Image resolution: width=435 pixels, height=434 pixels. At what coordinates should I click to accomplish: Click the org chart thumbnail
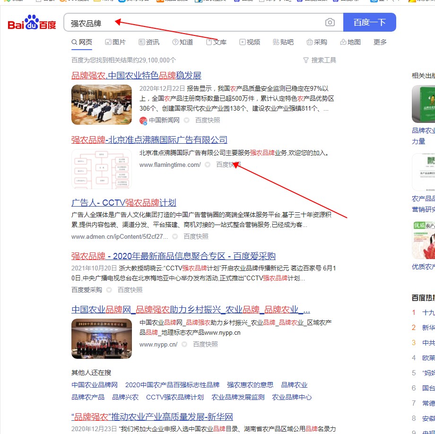[x=102, y=169]
